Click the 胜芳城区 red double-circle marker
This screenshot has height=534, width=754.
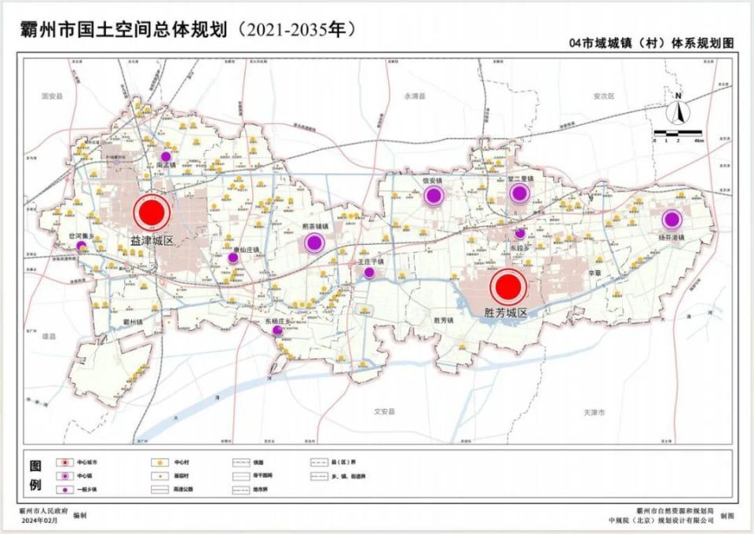(507, 285)
